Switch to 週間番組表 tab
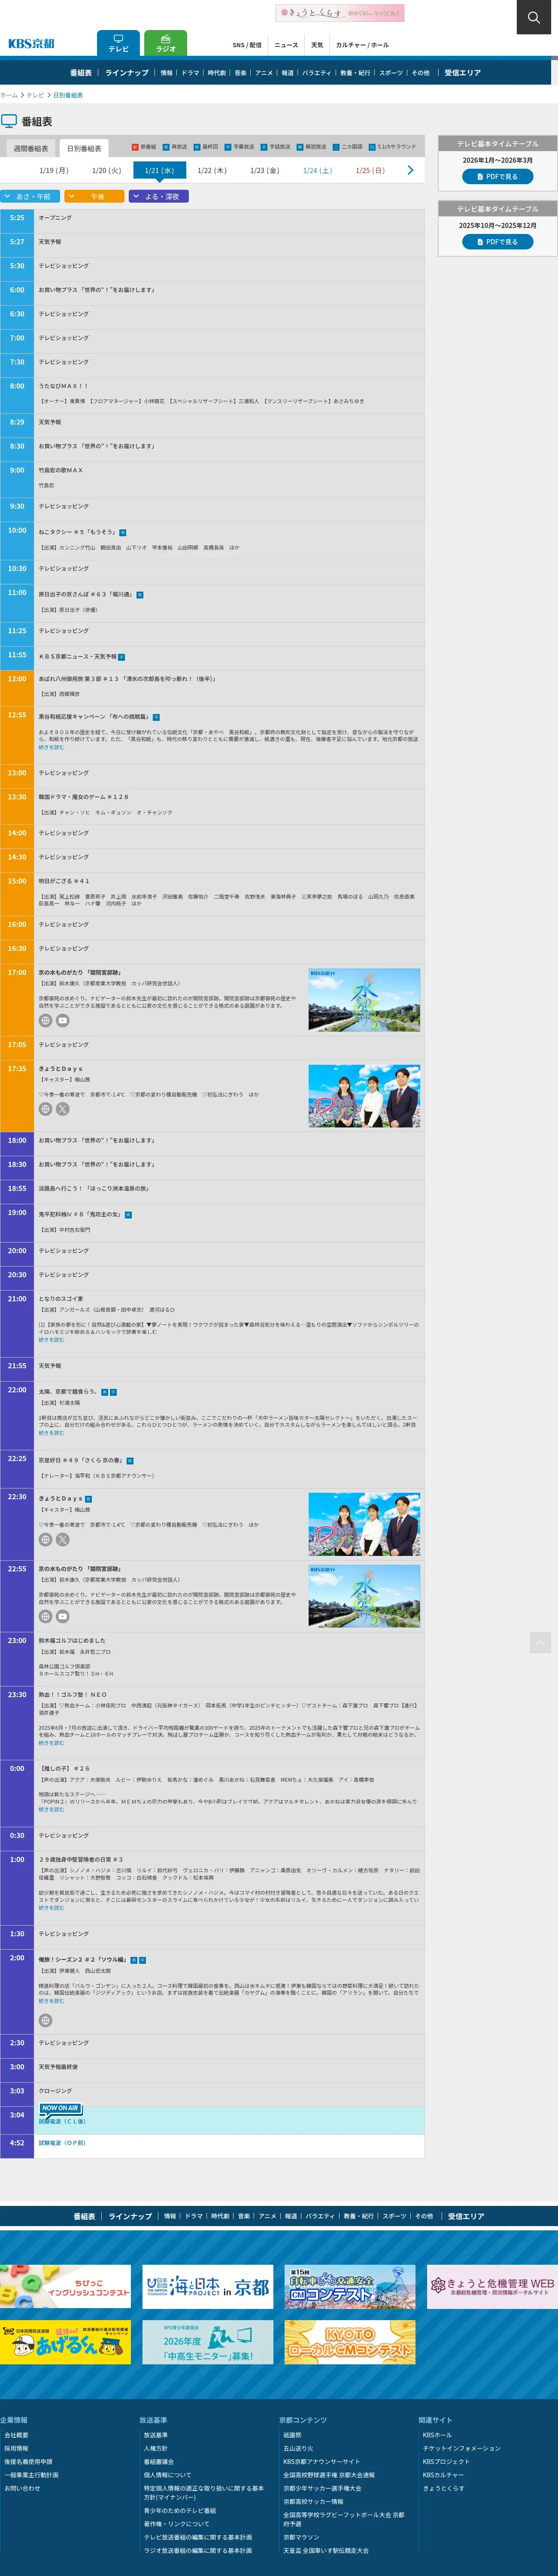 pyautogui.click(x=30, y=148)
